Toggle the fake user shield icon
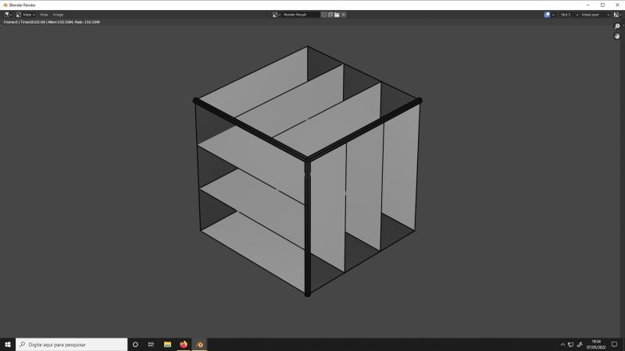This screenshot has height=351, width=625. point(324,15)
